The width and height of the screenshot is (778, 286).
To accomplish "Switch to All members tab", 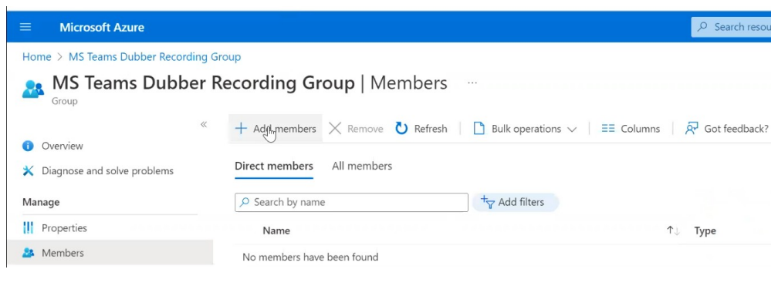I will 362,166.
